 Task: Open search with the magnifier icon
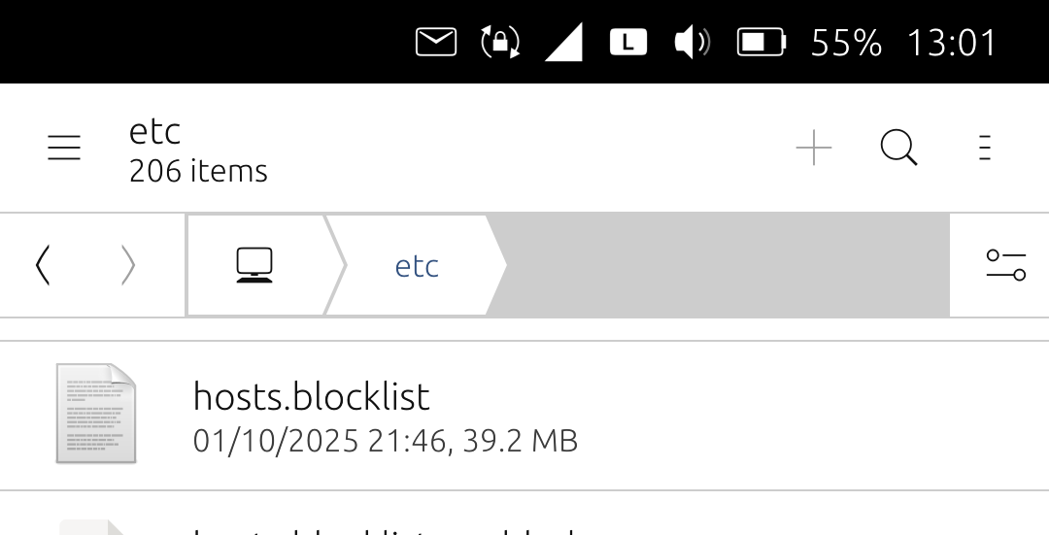pyautogui.click(x=898, y=149)
